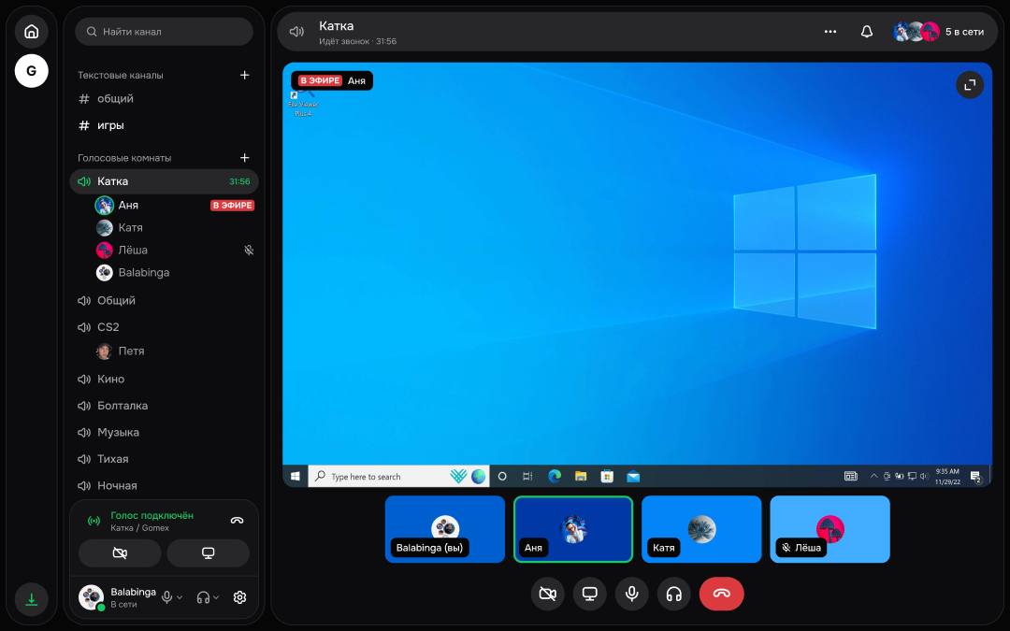Image resolution: width=1010 pixels, height=631 pixels.
Task: Select Катя's participant tile
Action: tap(701, 529)
